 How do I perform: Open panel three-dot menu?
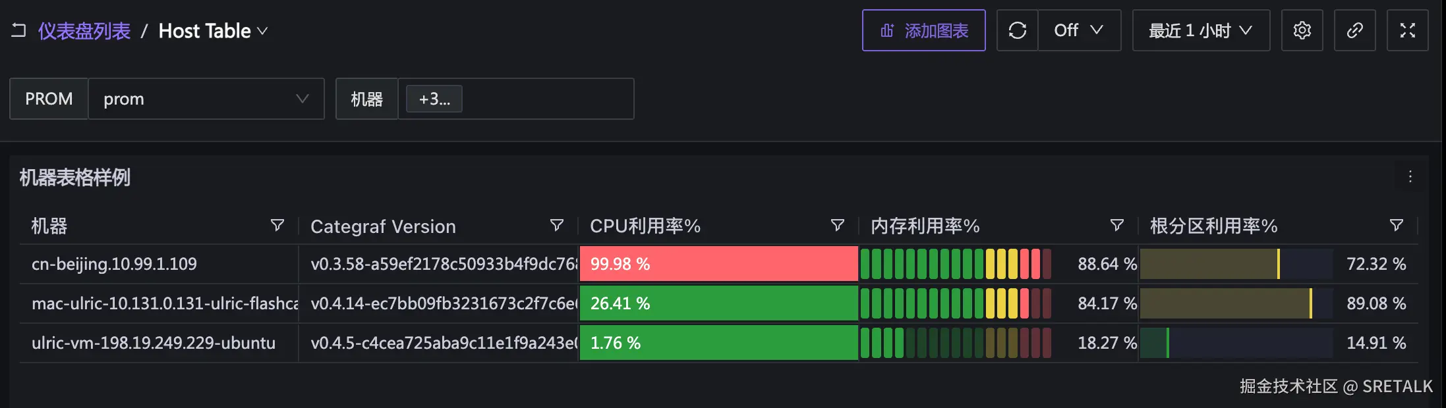(x=1410, y=176)
